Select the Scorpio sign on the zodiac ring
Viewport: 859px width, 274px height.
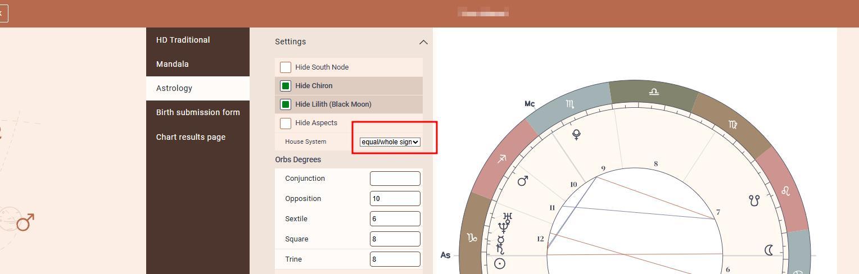coord(570,104)
